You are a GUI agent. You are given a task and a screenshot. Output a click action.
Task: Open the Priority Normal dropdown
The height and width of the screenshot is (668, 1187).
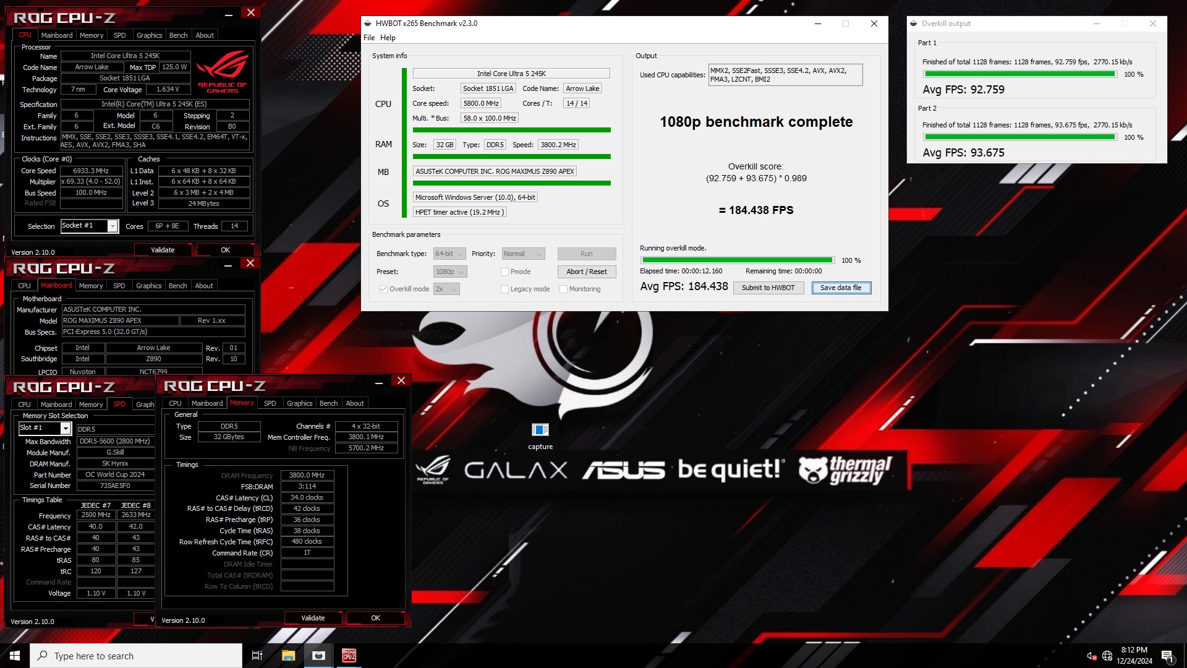pos(523,254)
